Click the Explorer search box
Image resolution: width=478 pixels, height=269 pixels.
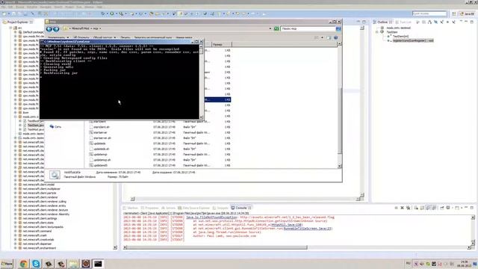click(x=308, y=28)
